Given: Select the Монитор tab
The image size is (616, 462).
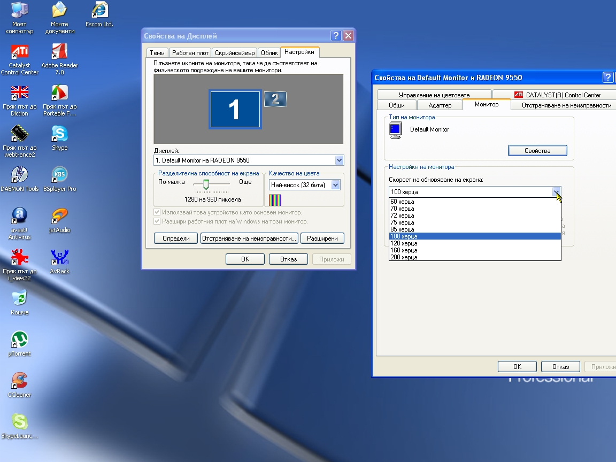Looking at the screenshot, I should coord(487,104).
